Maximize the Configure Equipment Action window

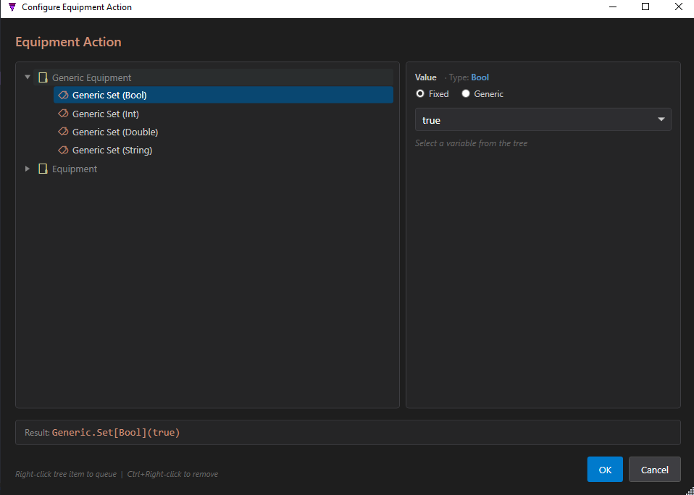pos(645,7)
